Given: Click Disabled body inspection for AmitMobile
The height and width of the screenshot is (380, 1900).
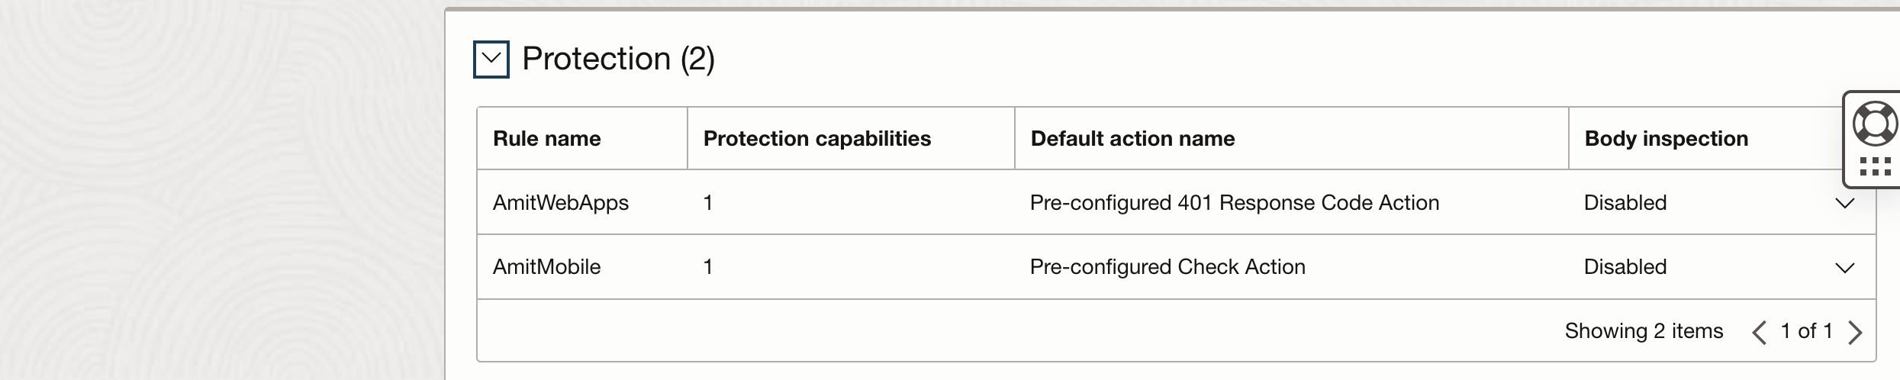Looking at the screenshot, I should [1625, 267].
